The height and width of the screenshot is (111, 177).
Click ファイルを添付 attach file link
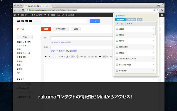coord(58,51)
